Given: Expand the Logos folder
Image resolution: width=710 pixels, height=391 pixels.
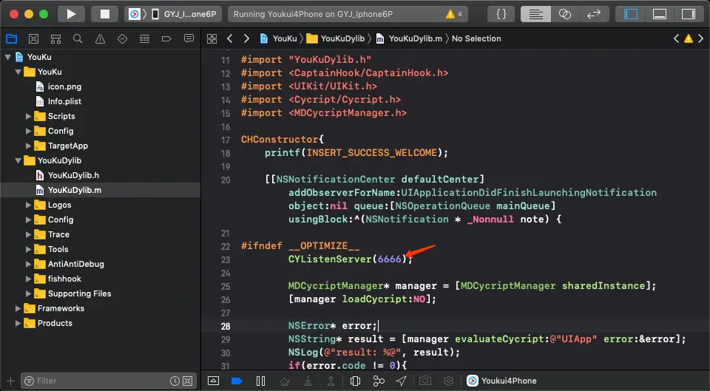Looking at the screenshot, I should coord(29,205).
